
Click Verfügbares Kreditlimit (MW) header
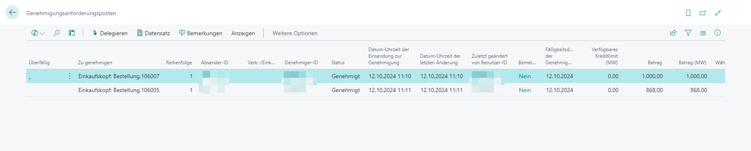click(605, 56)
